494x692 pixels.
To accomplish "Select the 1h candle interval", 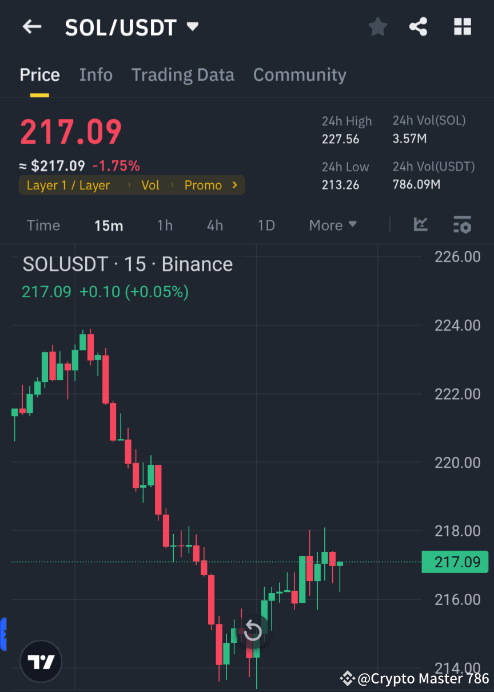I will [165, 225].
